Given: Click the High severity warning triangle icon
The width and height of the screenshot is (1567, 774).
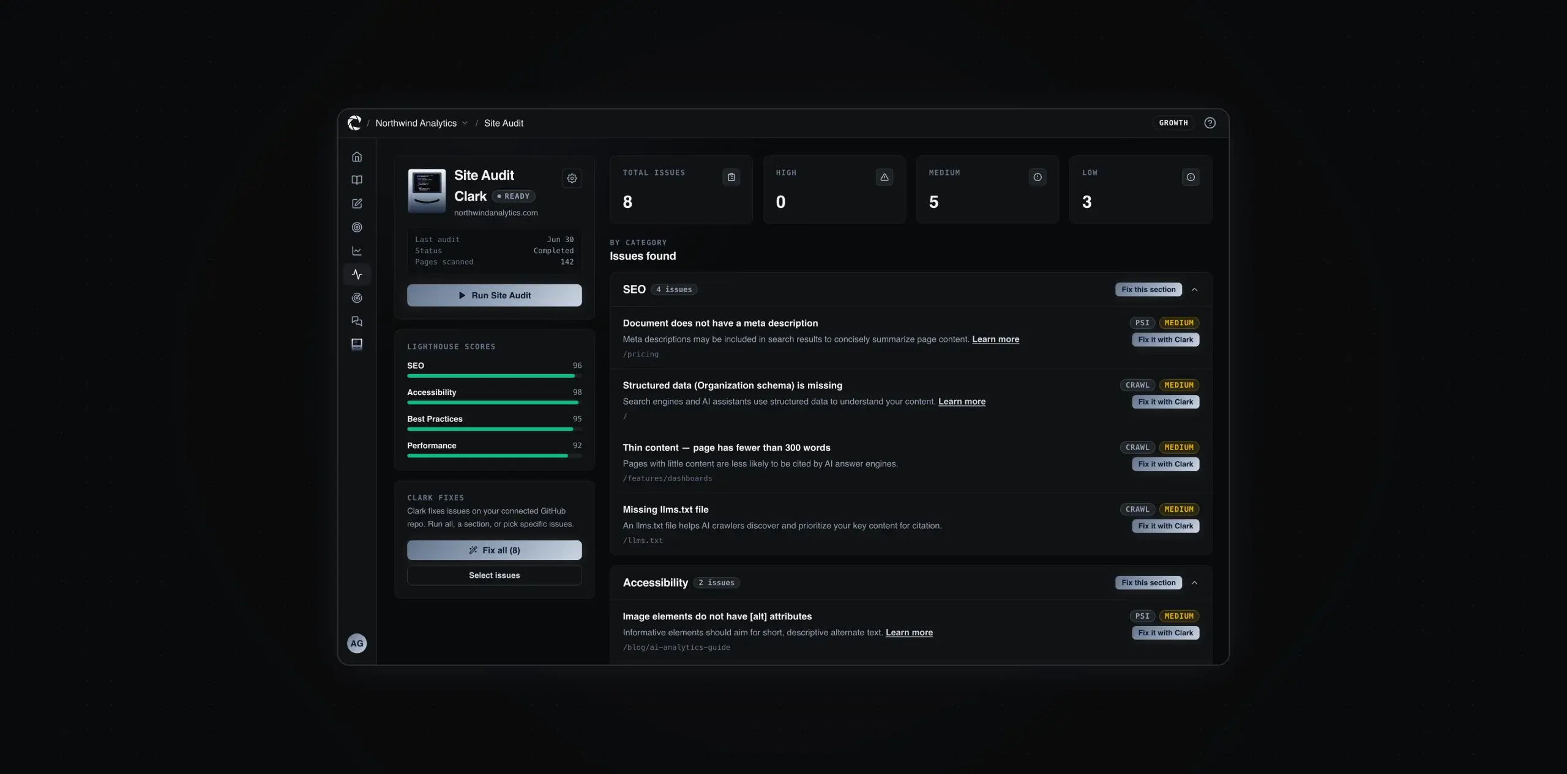Looking at the screenshot, I should [x=884, y=177].
